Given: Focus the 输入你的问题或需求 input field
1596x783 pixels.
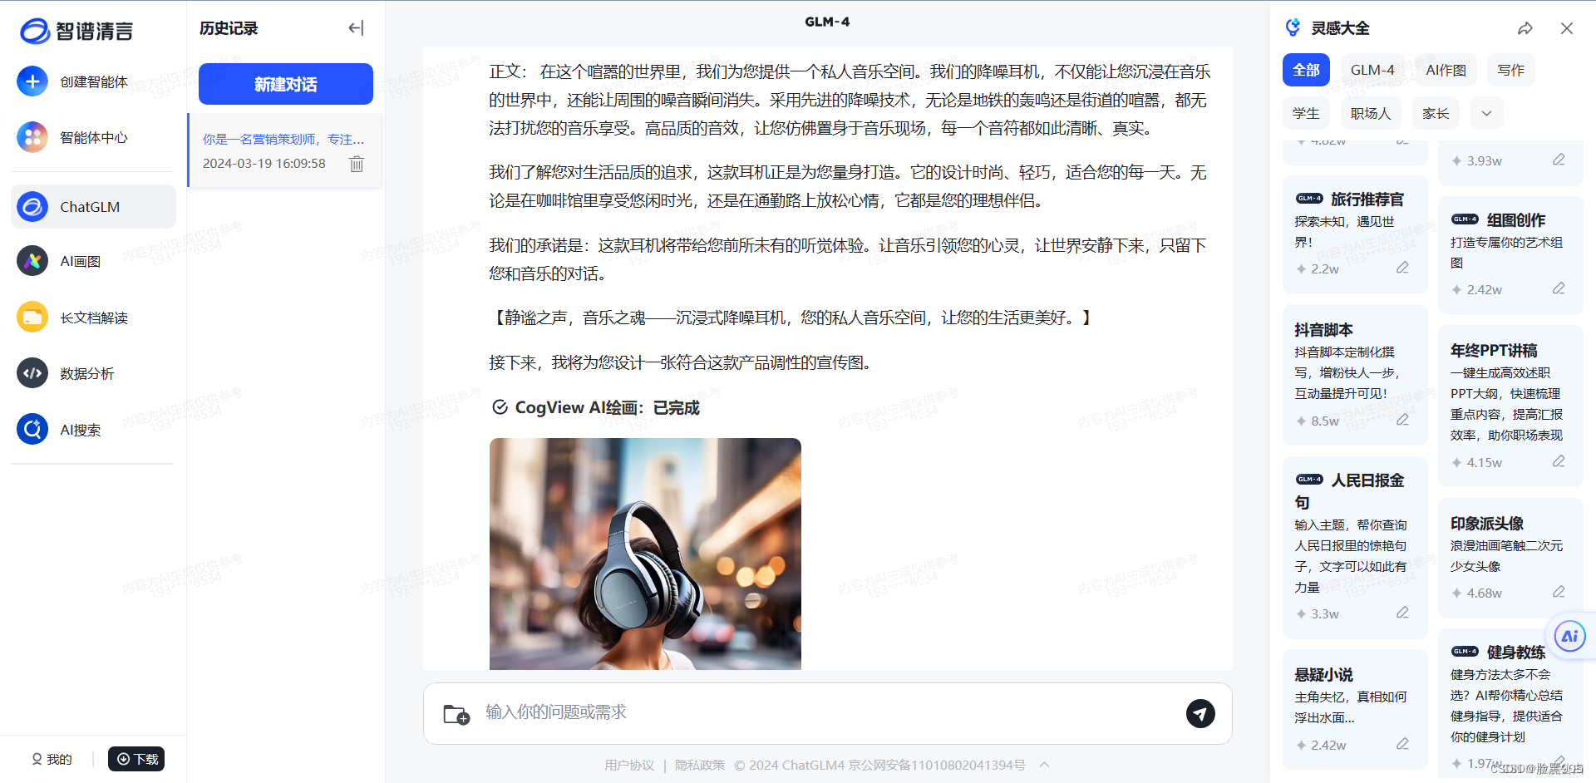Looking at the screenshot, I should point(827,712).
